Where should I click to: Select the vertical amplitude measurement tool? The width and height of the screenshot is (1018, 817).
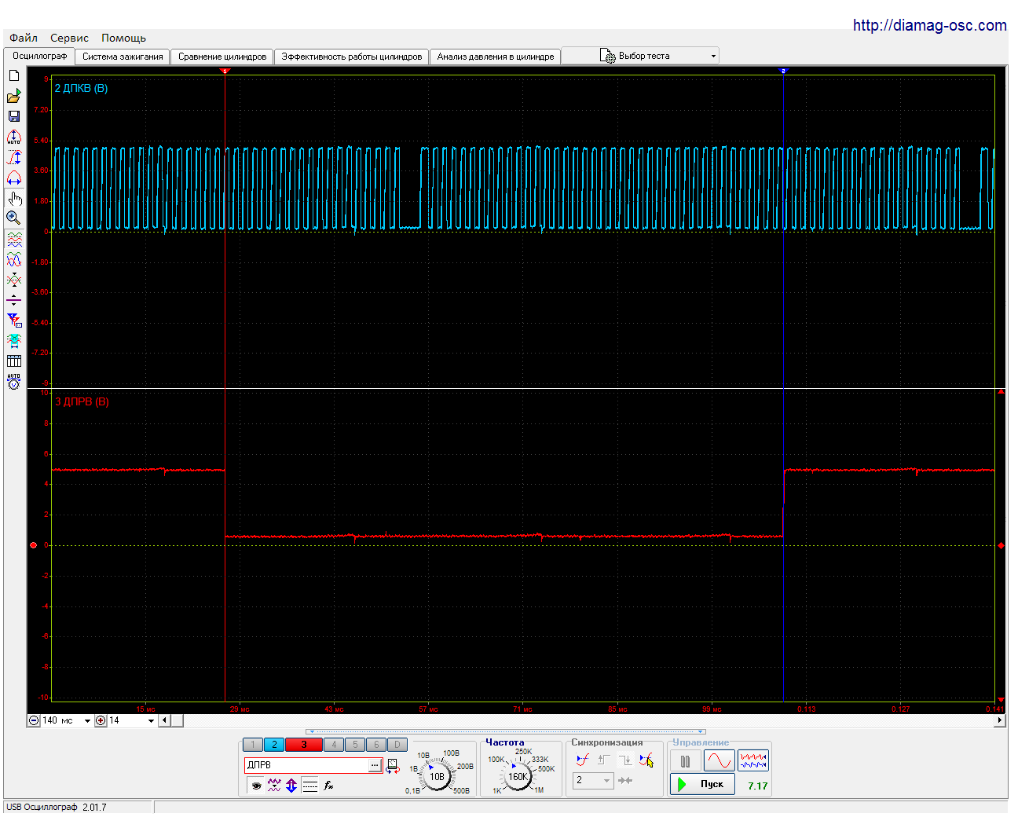(x=13, y=157)
